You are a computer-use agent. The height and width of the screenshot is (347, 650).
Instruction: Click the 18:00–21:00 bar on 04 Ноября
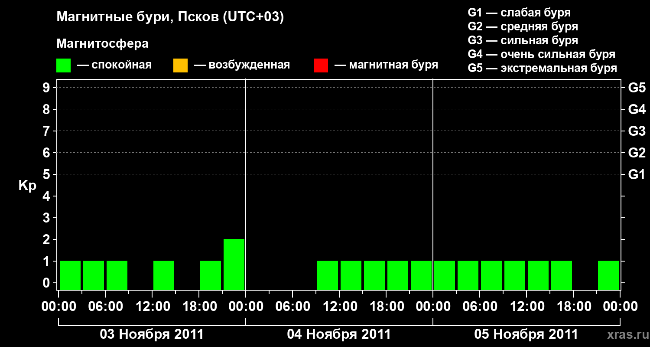398,275
